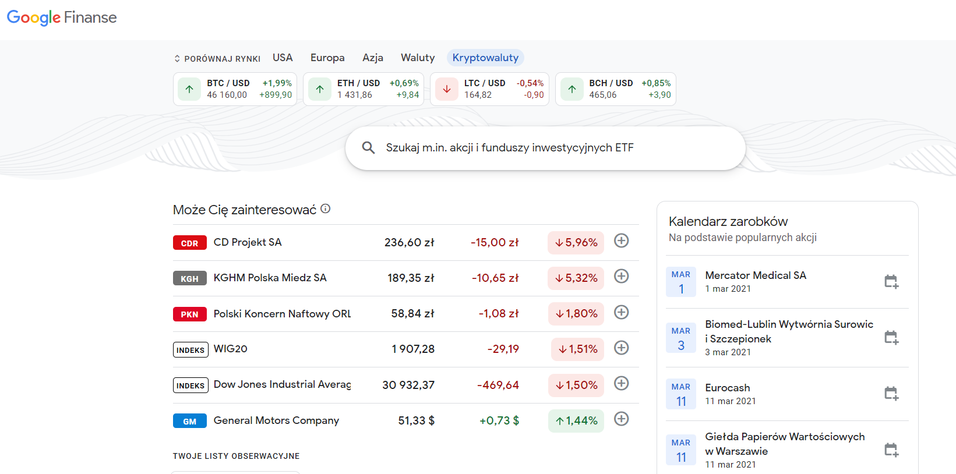
Task: Click the 30 932,37 index value
Action: (x=408, y=385)
